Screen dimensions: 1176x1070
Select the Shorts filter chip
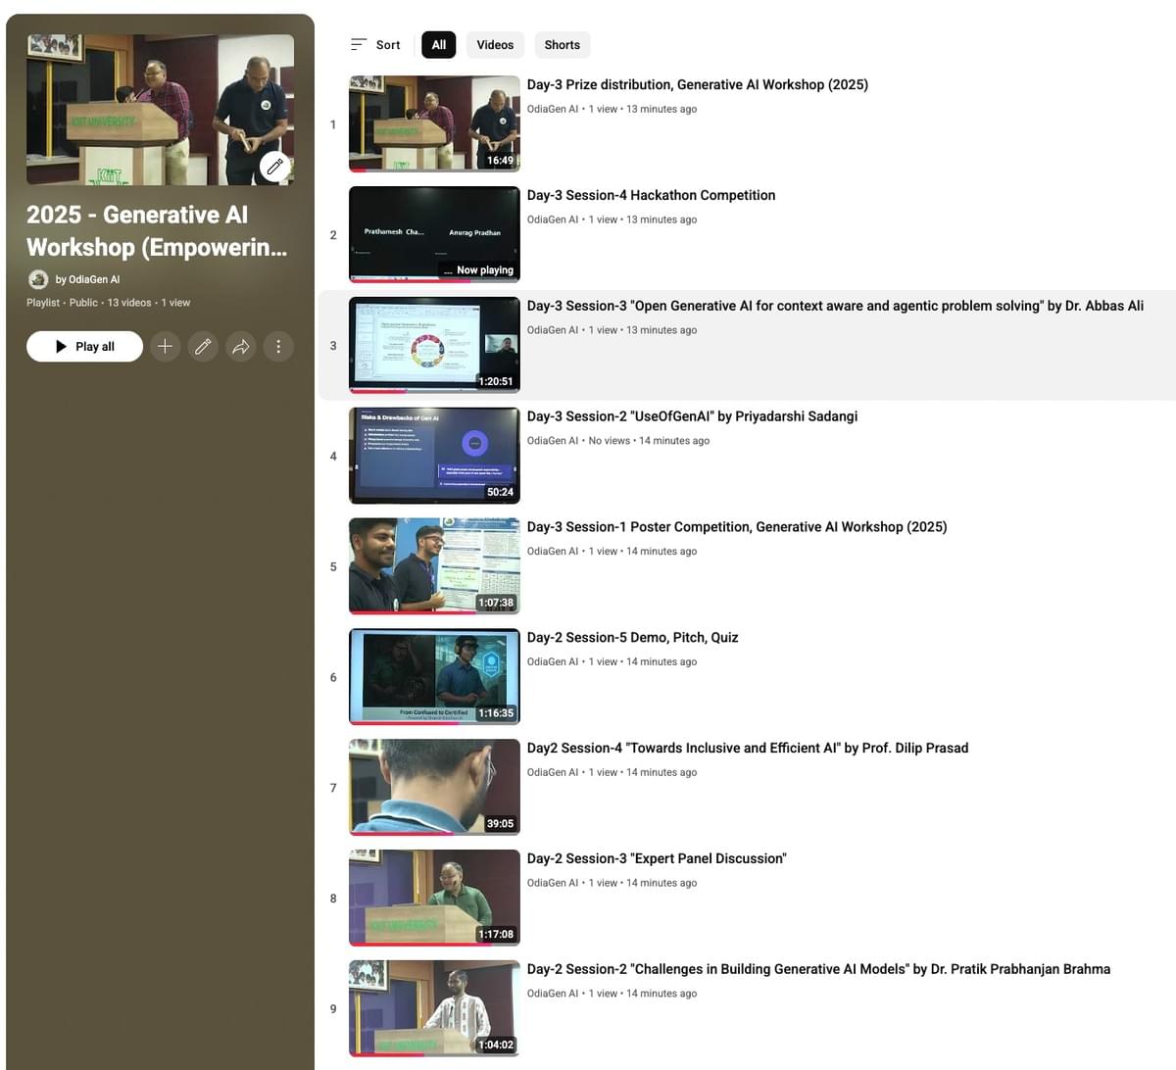click(563, 45)
